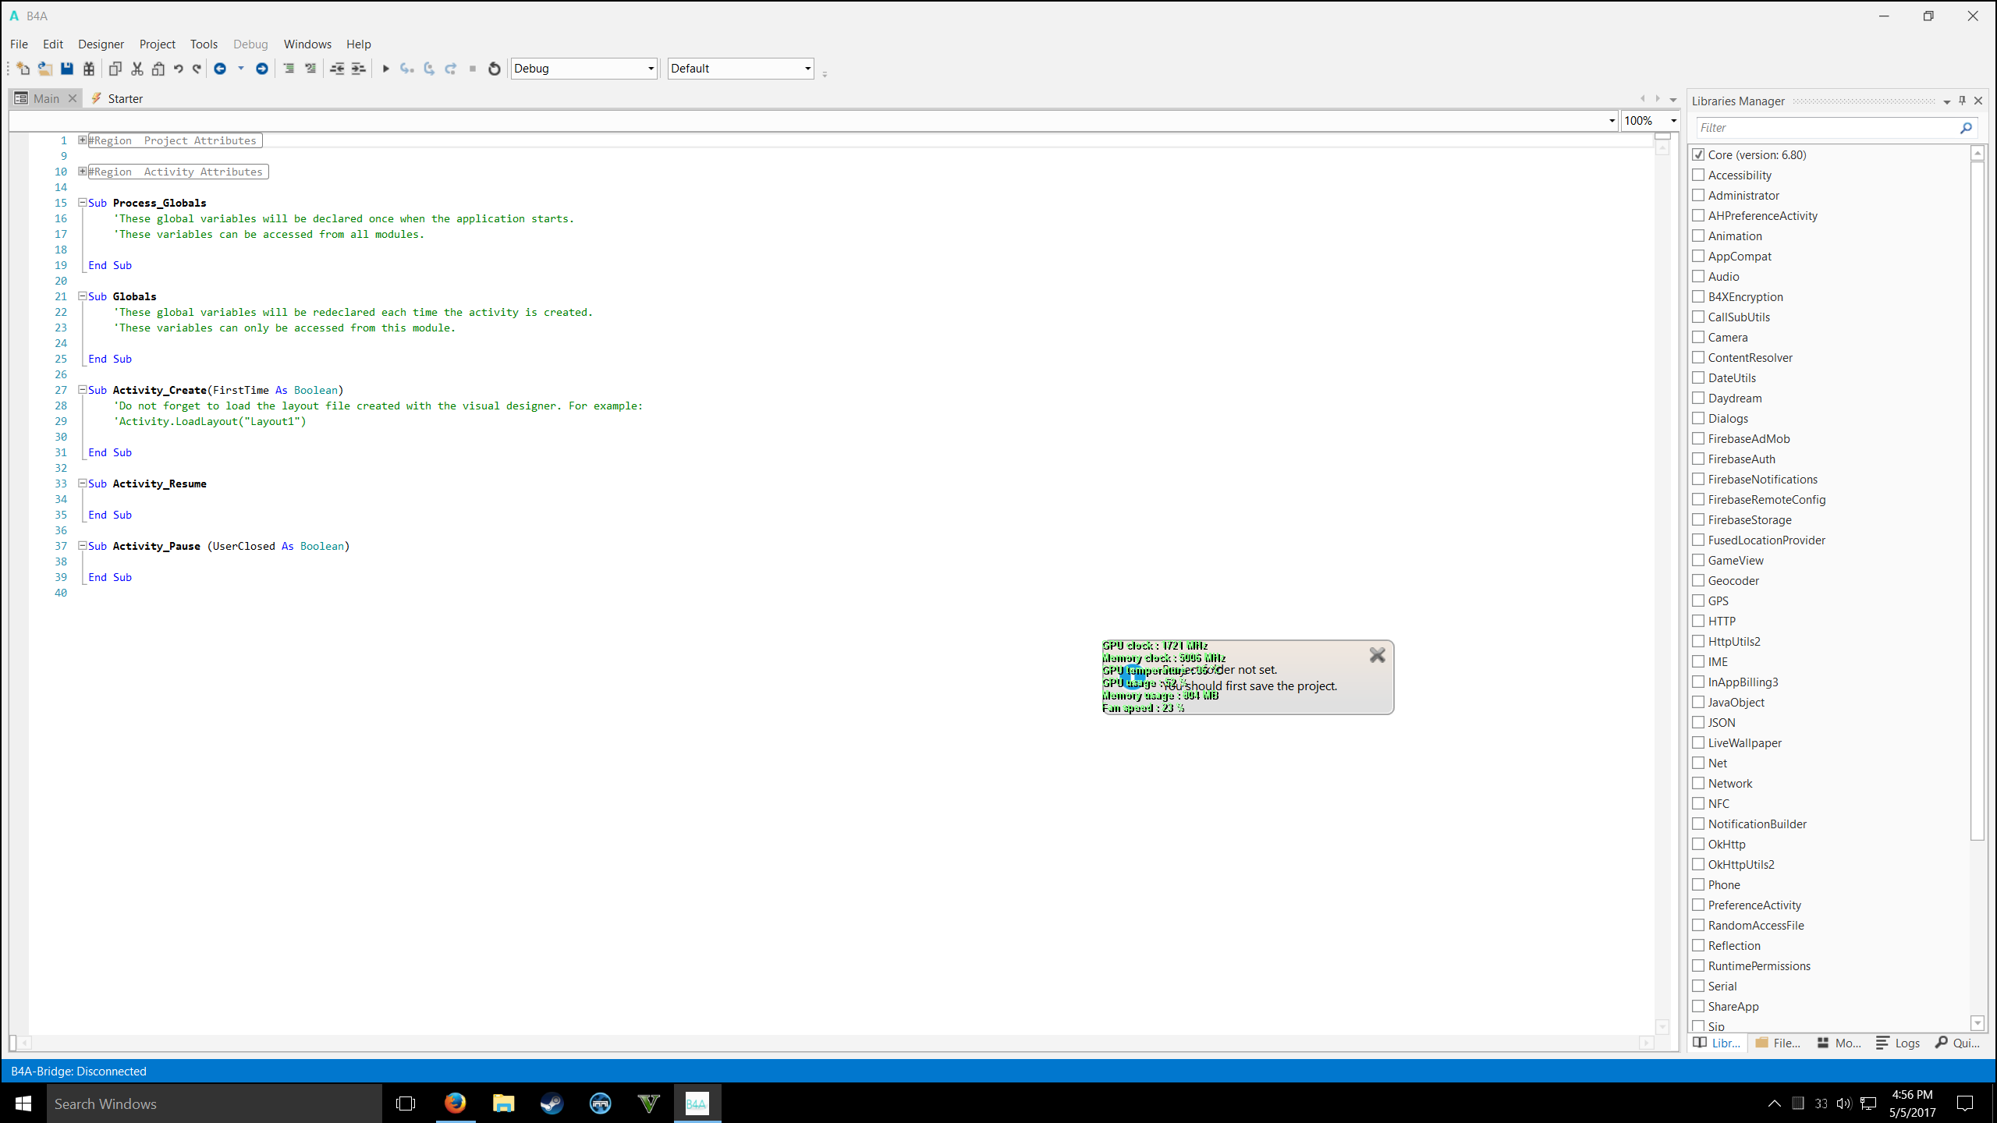
Task: Click the Save project toolbar icon
Action: 67,69
